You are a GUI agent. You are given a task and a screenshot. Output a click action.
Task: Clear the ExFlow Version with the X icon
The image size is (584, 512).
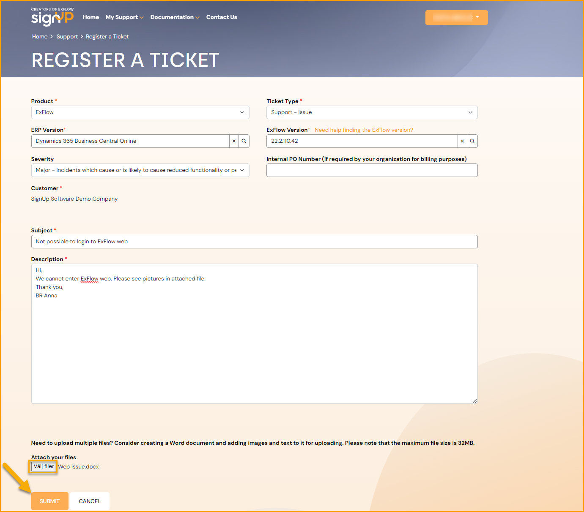pyautogui.click(x=462, y=141)
